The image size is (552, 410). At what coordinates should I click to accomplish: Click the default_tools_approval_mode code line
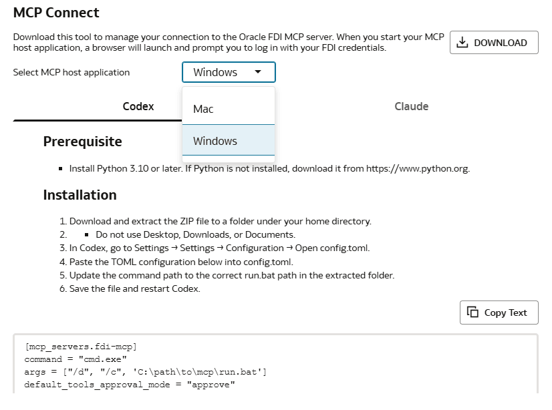click(x=130, y=385)
